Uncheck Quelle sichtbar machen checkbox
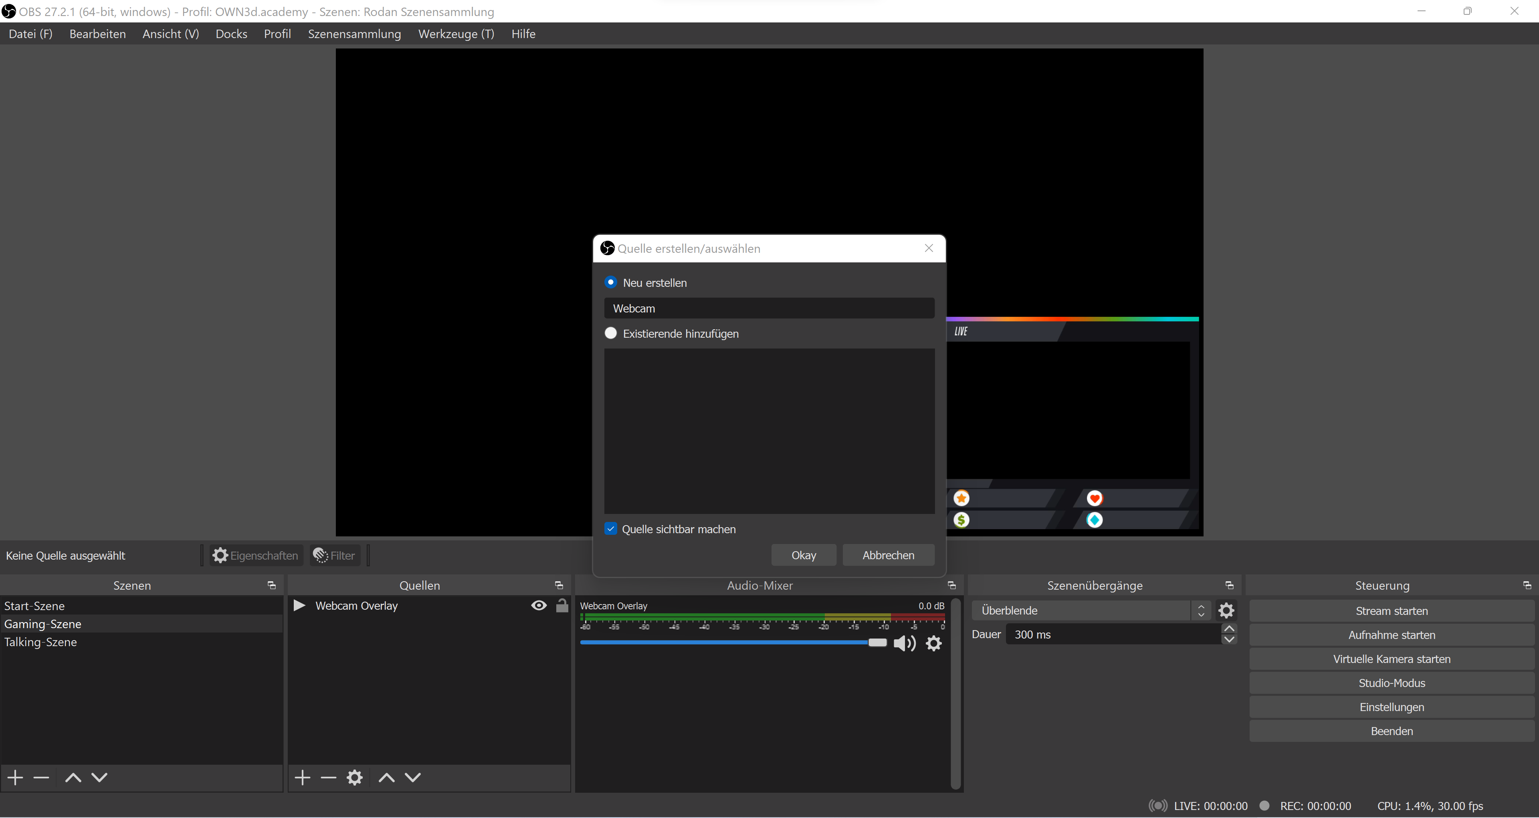This screenshot has width=1539, height=818. [x=610, y=529]
